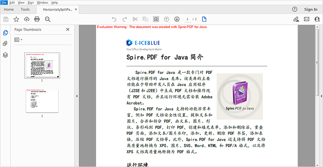Bookmark with the star icon
The width and height of the screenshot is (323, 167).
pyautogui.click(x=16, y=19)
